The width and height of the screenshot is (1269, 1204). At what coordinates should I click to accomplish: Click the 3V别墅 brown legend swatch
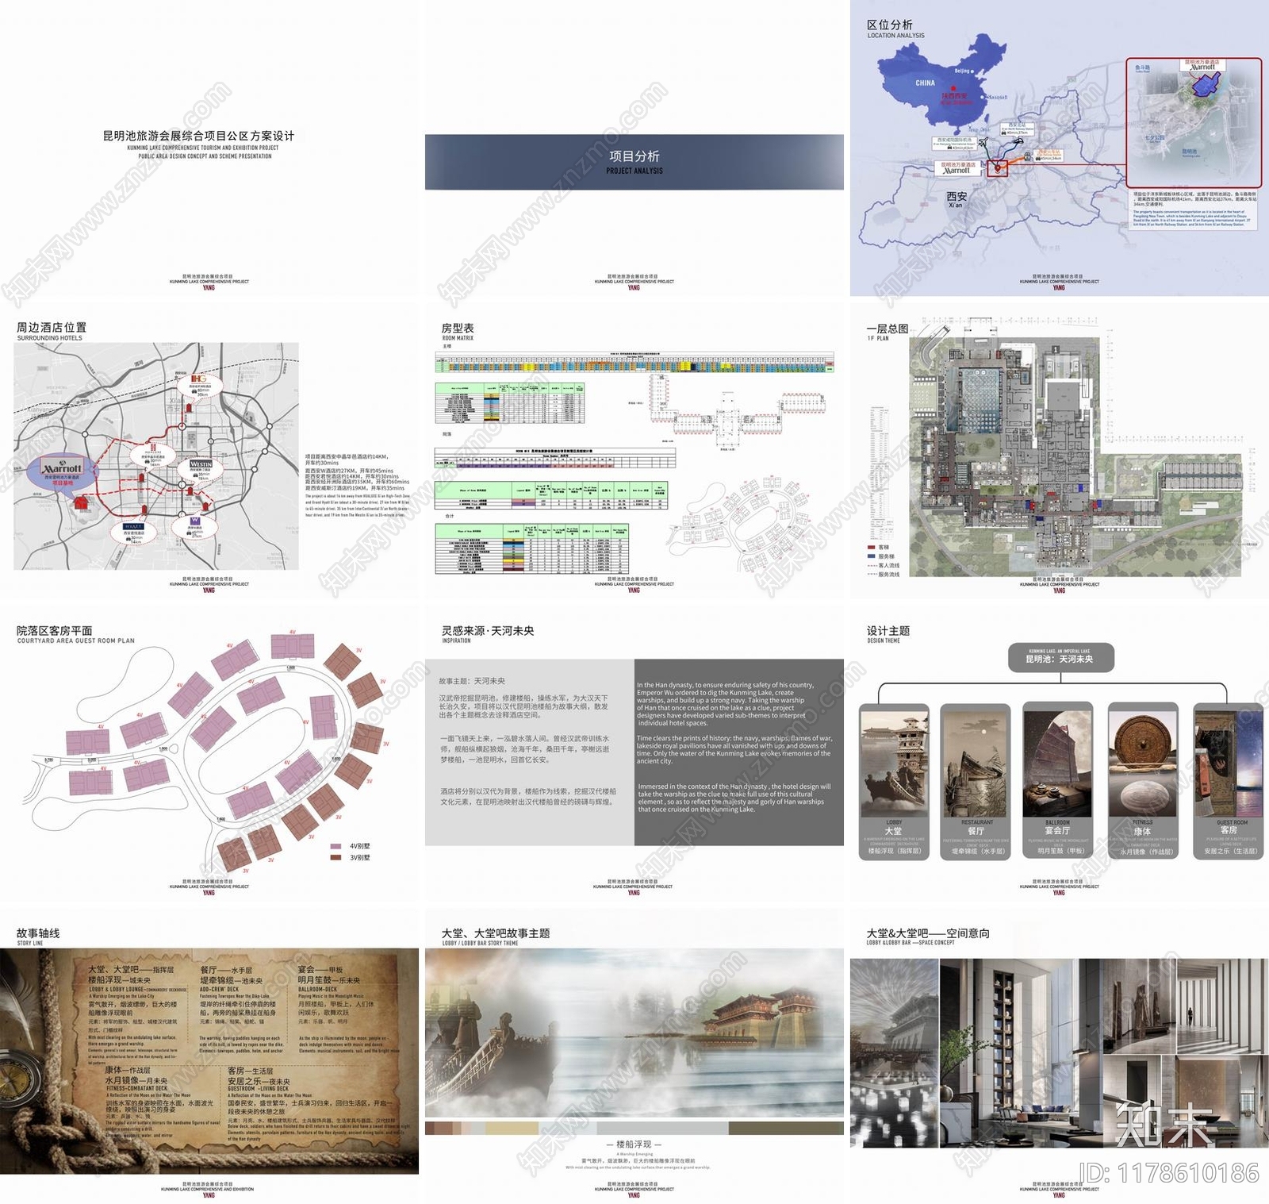point(336,857)
